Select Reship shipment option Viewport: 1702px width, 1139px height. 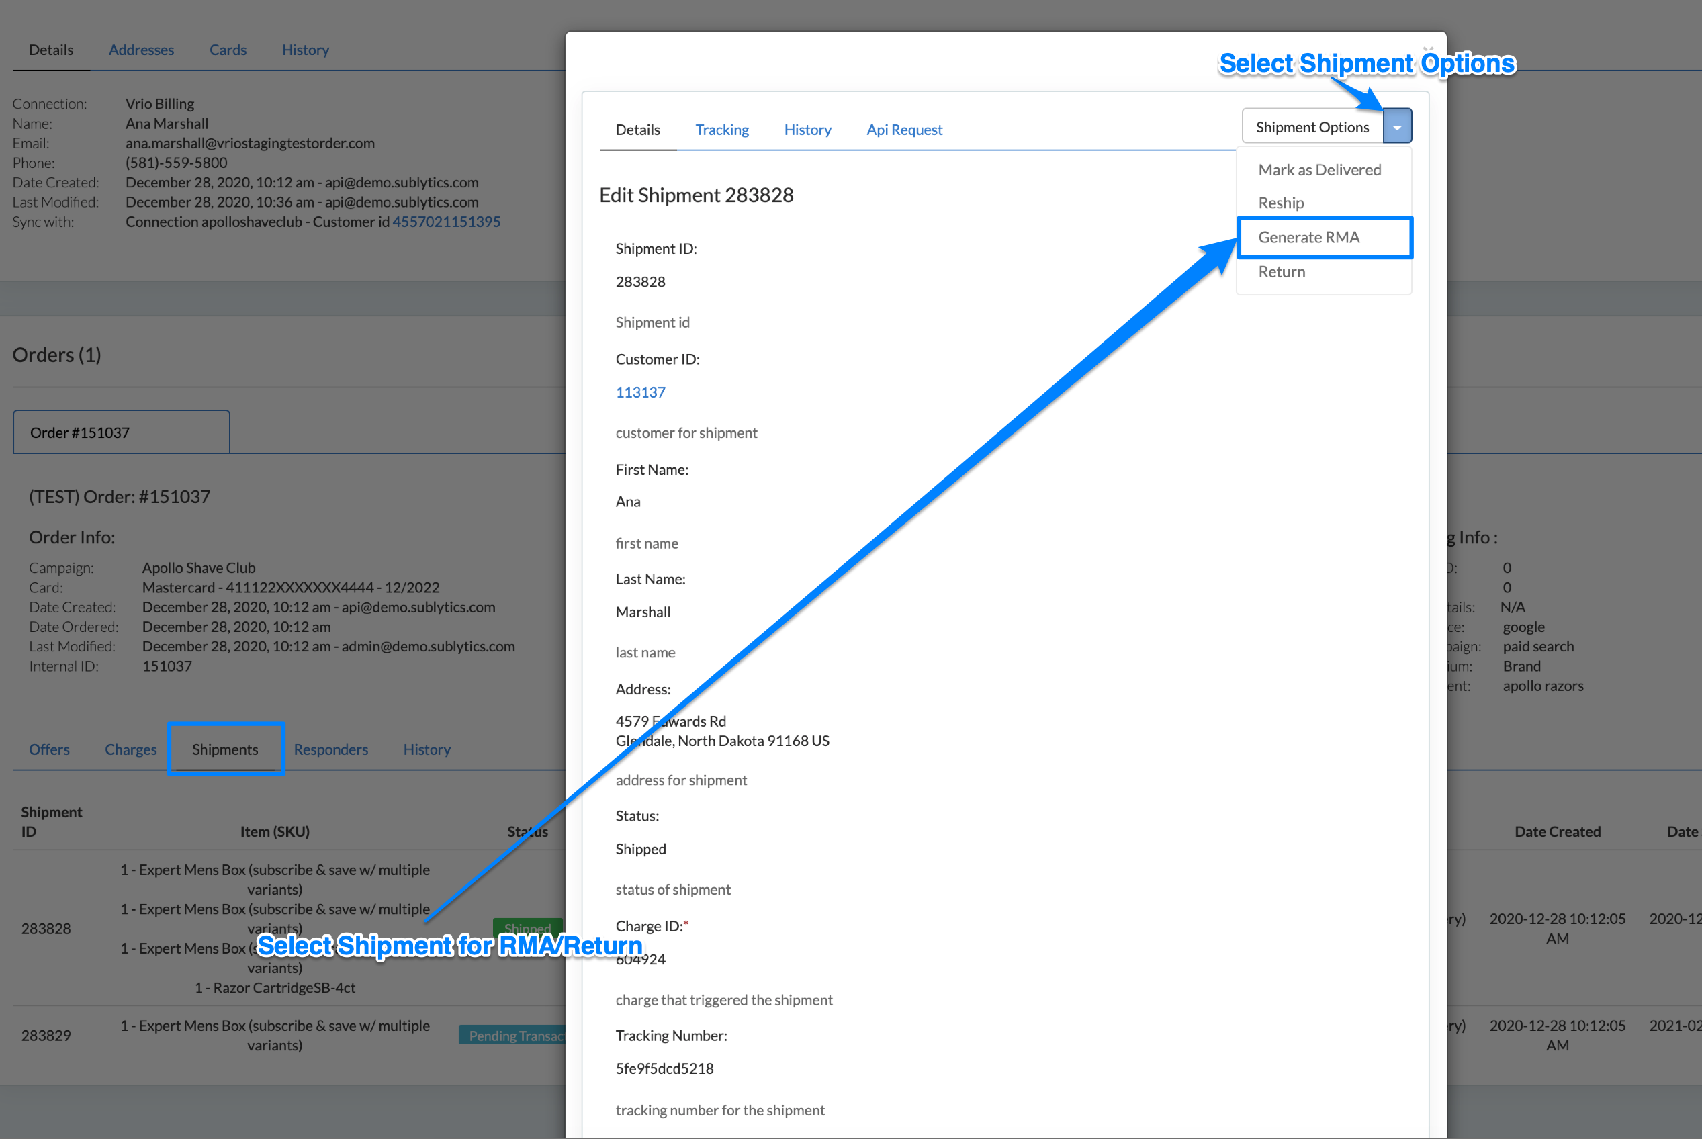click(x=1280, y=201)
